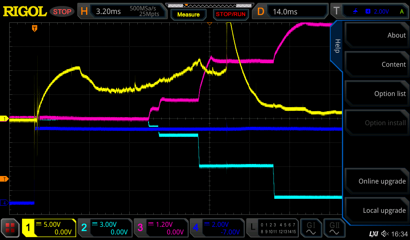Click the Online upgrade option
The height and width of the screenshot is (240, 410).
click(377, 181)
